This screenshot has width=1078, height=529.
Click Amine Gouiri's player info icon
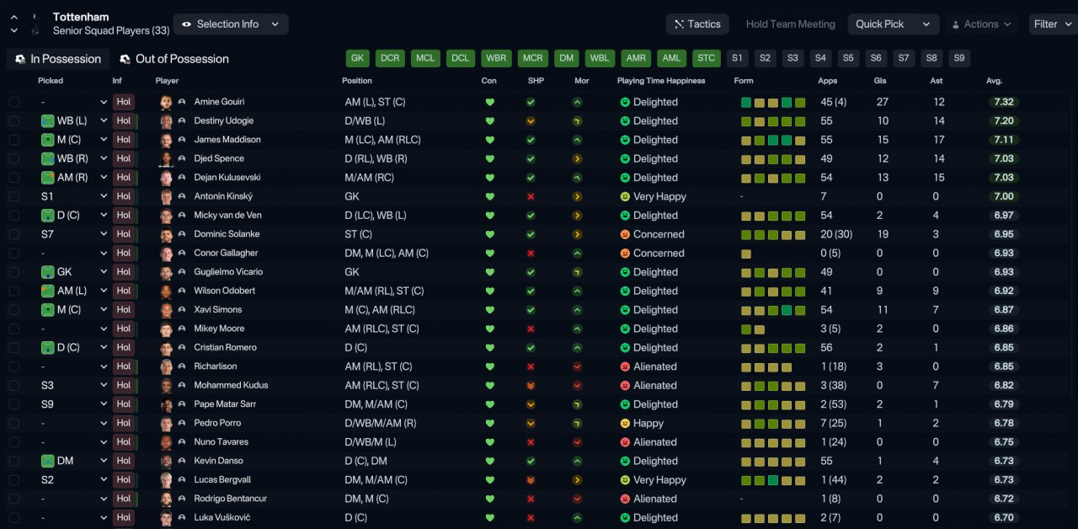click(182, 102)
